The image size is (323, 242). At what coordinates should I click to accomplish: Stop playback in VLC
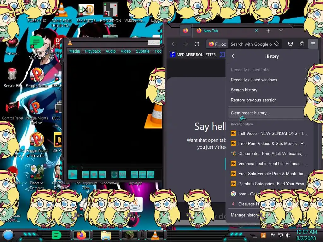[94, 175]
